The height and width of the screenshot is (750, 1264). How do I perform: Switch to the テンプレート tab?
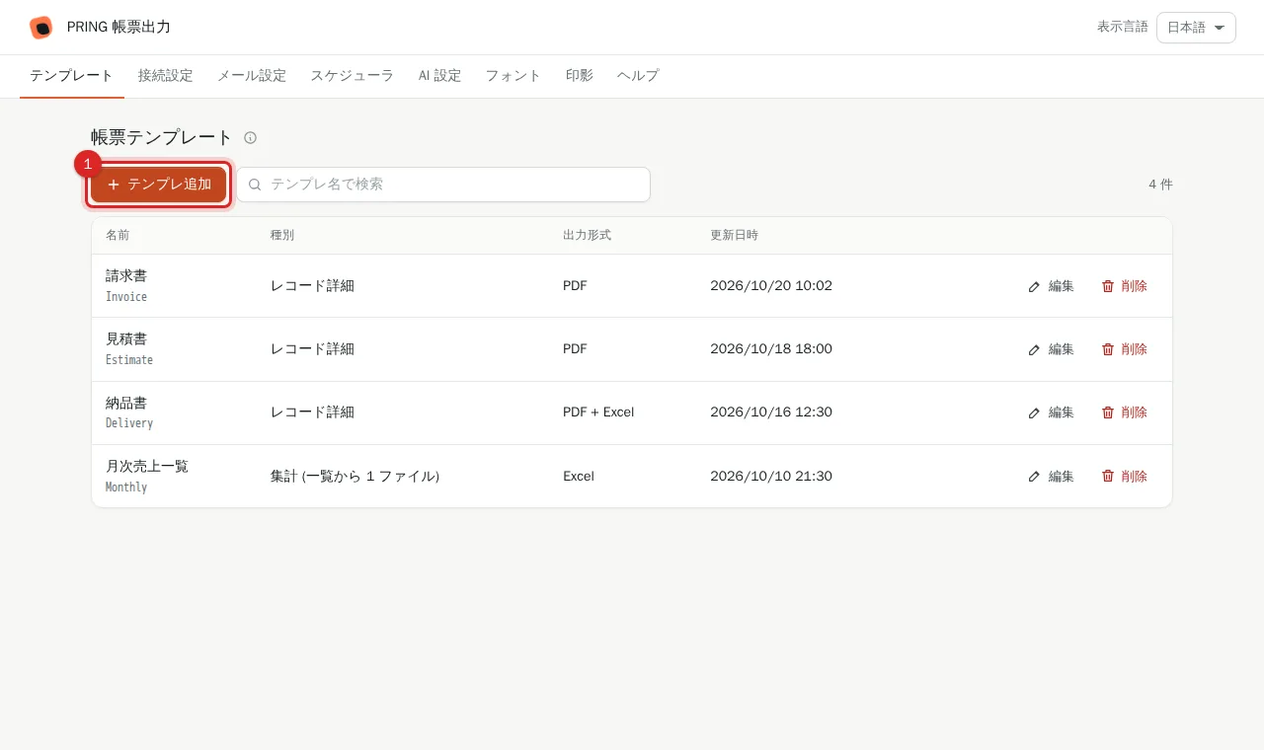pos(72,76)
